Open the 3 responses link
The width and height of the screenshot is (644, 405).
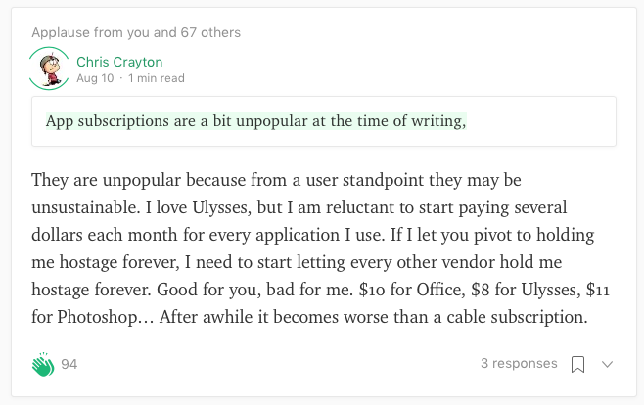point(519,364)
